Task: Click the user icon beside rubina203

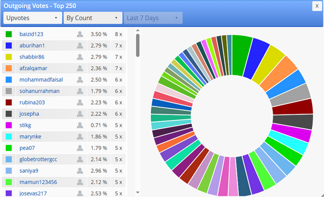Action: coord(80,102)
